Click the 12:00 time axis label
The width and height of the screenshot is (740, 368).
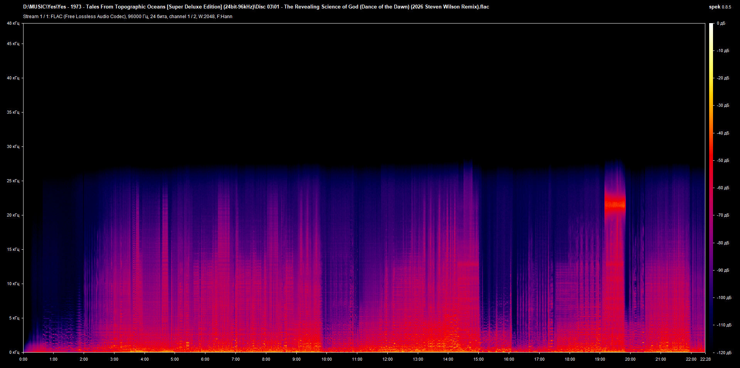pos(387,360)
